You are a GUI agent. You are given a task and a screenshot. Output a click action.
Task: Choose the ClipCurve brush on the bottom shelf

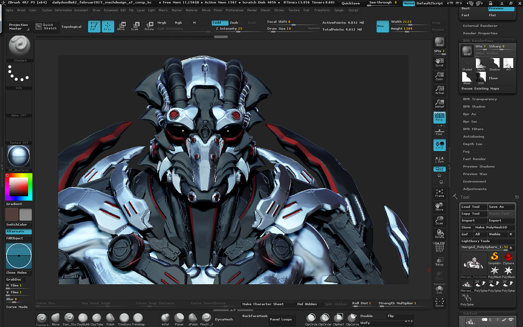[352, 320]
